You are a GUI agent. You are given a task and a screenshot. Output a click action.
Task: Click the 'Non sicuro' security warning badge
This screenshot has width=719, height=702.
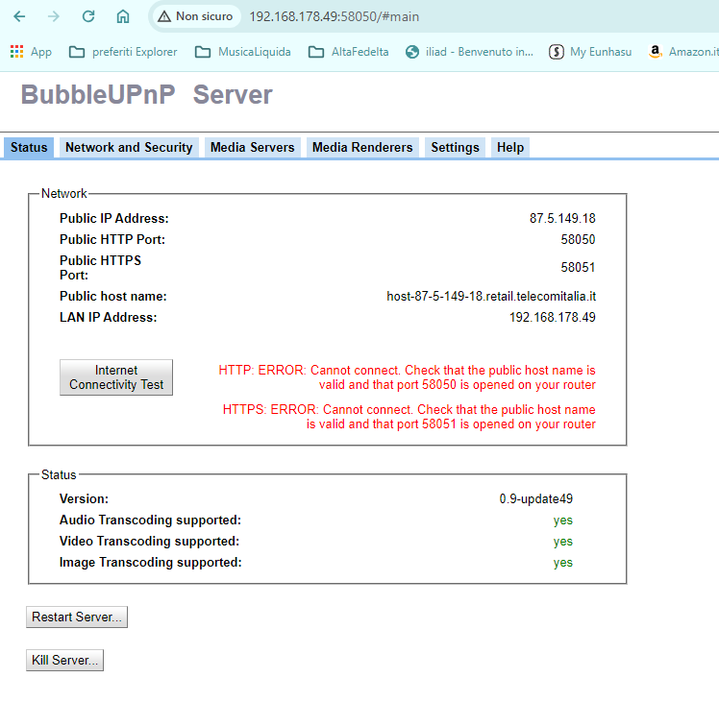tap(195, 16)
